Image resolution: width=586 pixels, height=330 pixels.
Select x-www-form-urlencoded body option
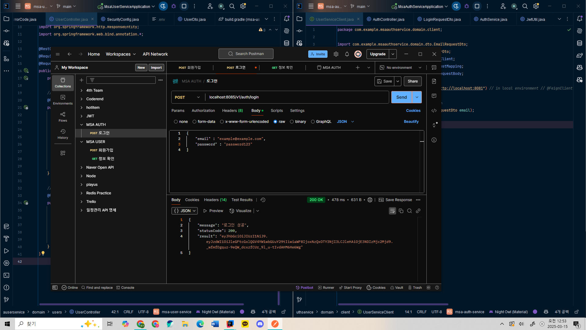pos(222,122)
